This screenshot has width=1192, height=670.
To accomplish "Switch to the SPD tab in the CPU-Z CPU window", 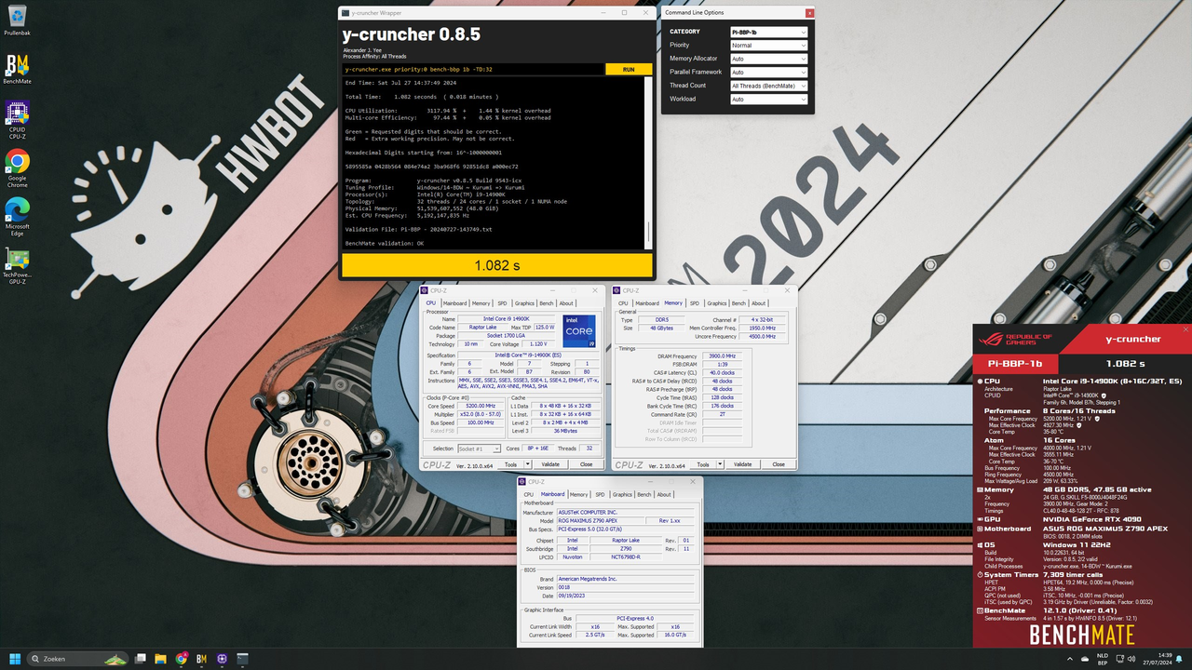I will pos(502,303).
